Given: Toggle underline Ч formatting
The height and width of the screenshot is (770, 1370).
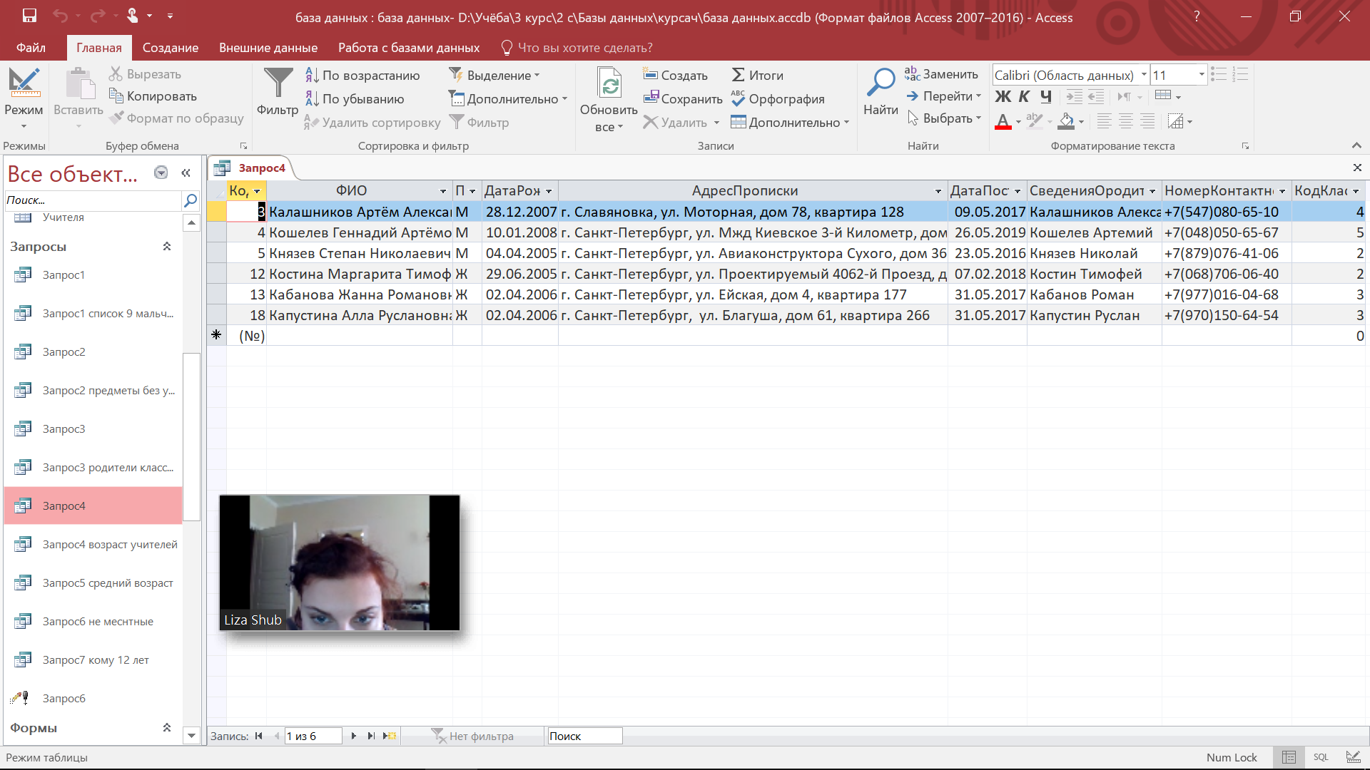Looking at the screenshot, I should coord(1046,97).
